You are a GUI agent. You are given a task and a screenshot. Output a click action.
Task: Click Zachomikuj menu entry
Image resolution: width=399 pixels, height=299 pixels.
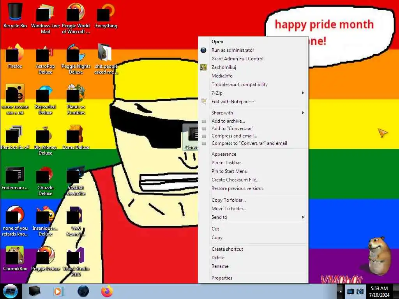tap(253, 67)
